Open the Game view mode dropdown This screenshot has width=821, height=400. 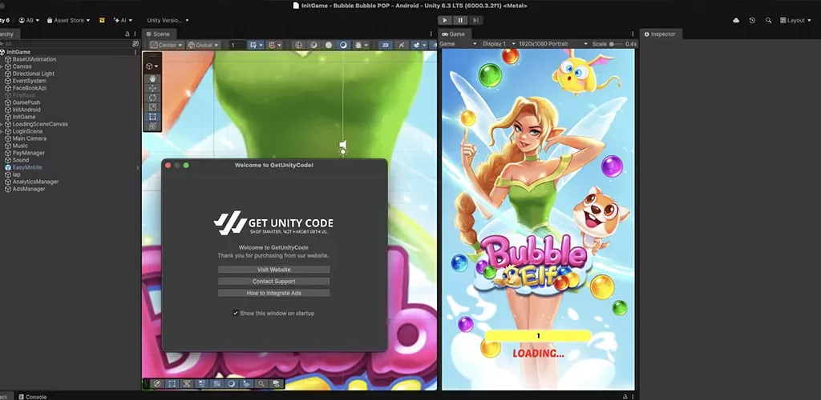point(458,44)
